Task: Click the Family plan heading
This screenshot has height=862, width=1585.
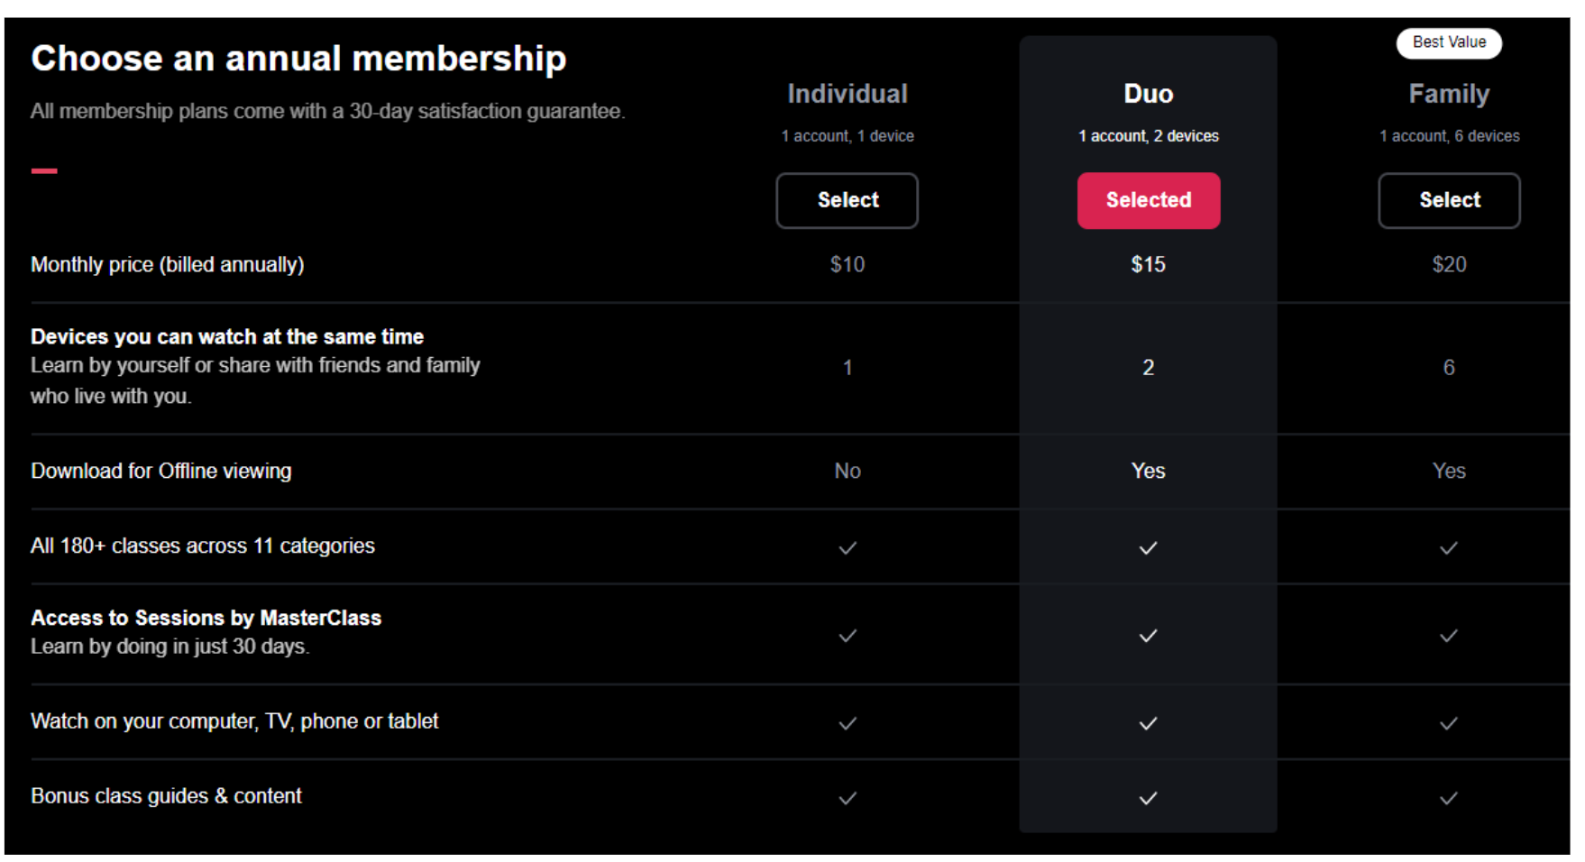Action: [1449, 94]
